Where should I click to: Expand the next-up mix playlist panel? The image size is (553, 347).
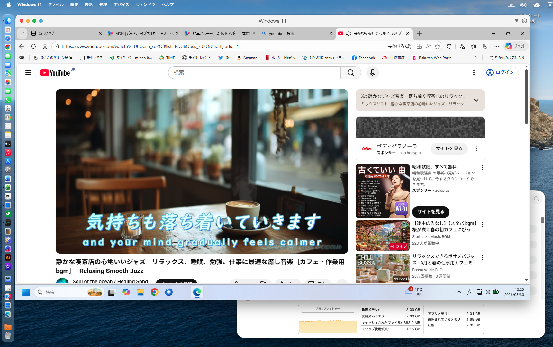click(476, 100)
